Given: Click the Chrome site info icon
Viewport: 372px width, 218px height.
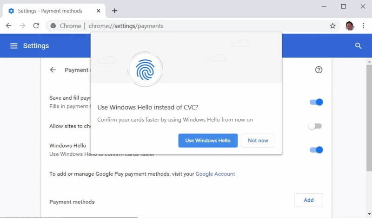Looking at the screenshot, I should pos(53,26).
